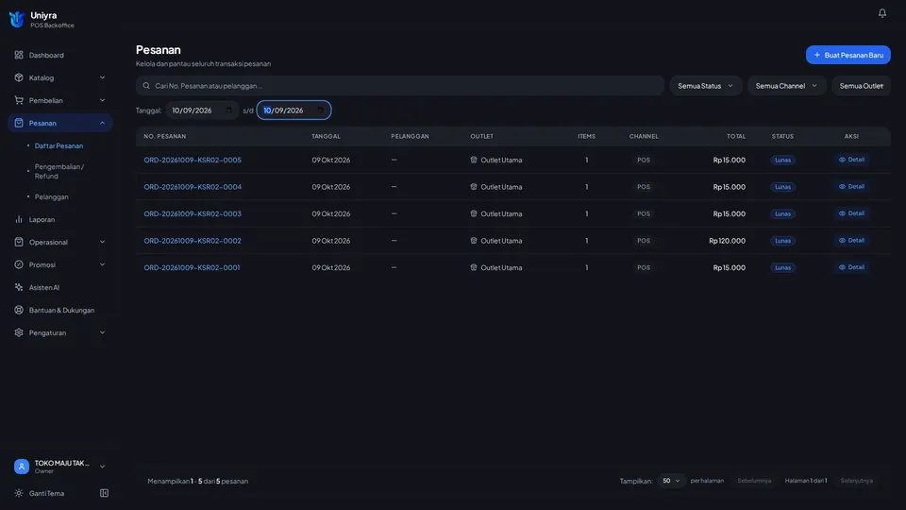This screenshot has width=906, height=510.
Task: Click the search magnifier icon
Action: click(146, 86)
